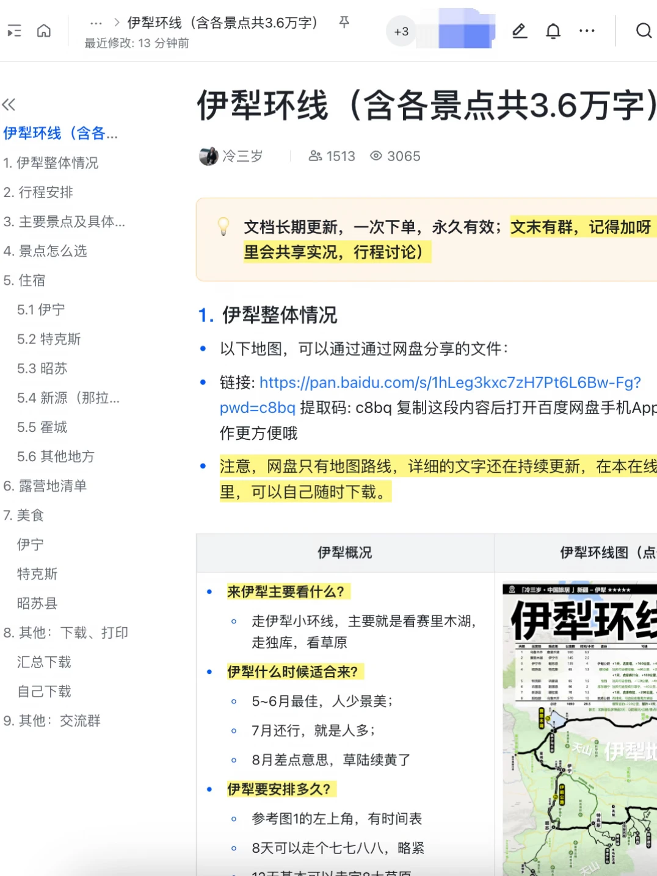Open 昭苏县 outline entry
Image resolution: width=657 pixels, height=876 pixels.
[x=37, y=603]
